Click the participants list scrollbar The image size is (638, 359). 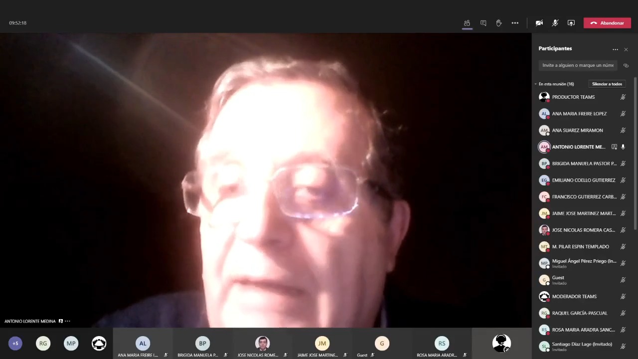point(635,150)
